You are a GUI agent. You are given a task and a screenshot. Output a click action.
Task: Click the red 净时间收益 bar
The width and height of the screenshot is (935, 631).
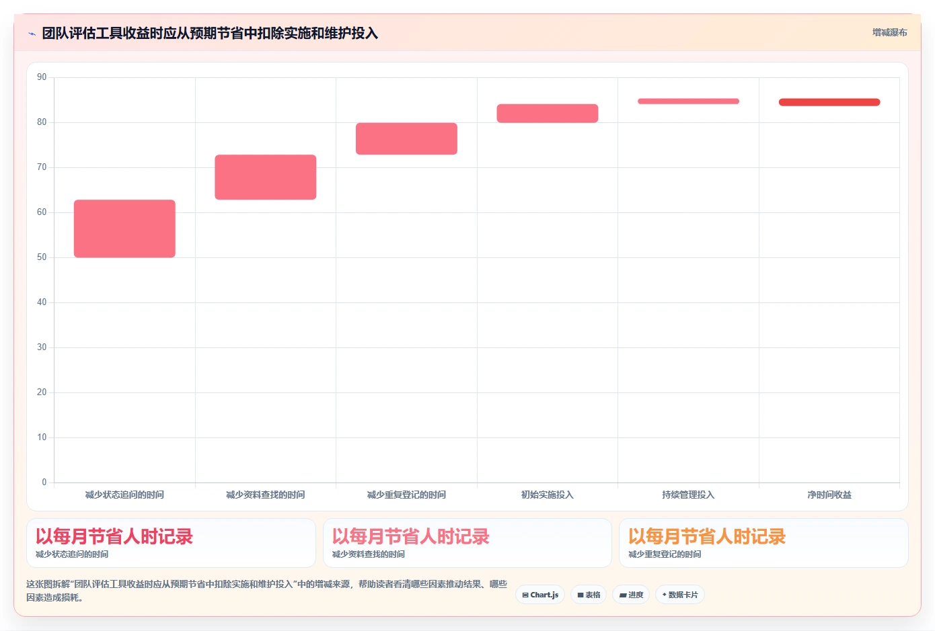tap(829, 102)
